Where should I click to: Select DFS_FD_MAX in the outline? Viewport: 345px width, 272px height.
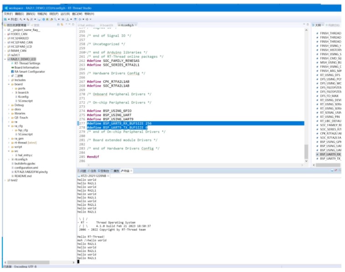coord(329,96)
